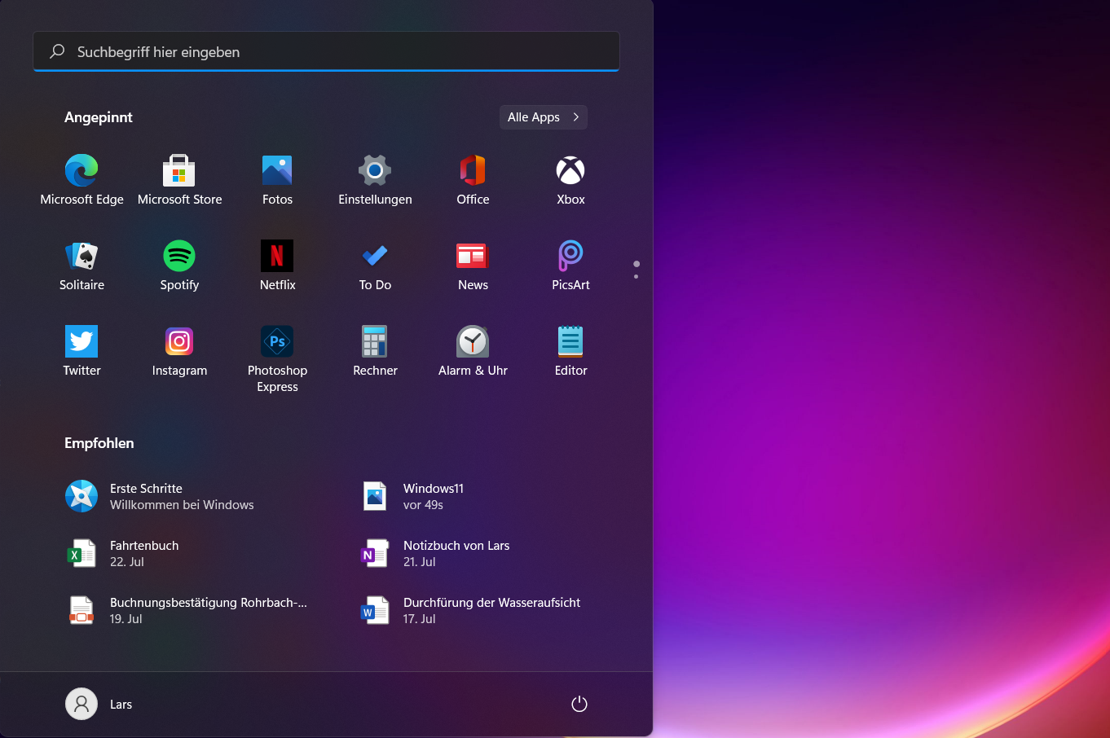Open the Editor notepad app
This screenshot has width=1110, height=738.
pos(570,351)
